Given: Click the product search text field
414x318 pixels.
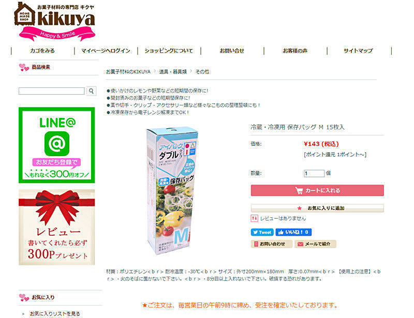Looking at the screenshot, I should [x=52, y=91].
